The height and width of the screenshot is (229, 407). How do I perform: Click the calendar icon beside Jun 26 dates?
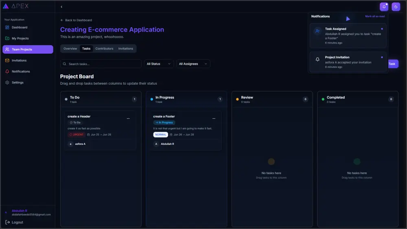(x=171, y=135)
